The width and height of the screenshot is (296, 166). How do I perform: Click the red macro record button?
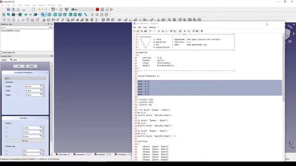coord(97,9)
